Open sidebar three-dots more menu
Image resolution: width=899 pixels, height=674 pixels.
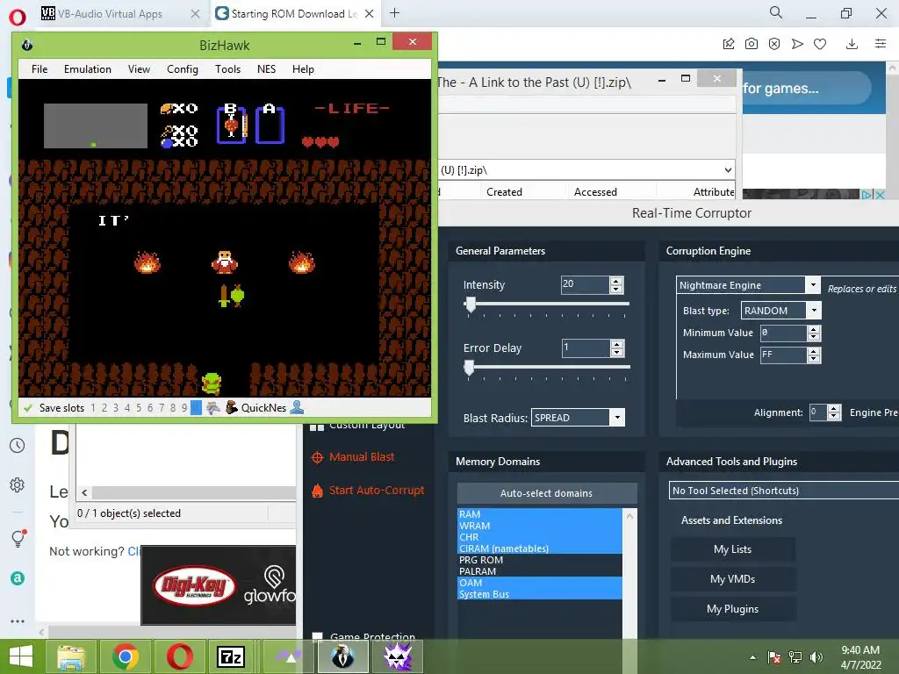[x=18, y=621]
